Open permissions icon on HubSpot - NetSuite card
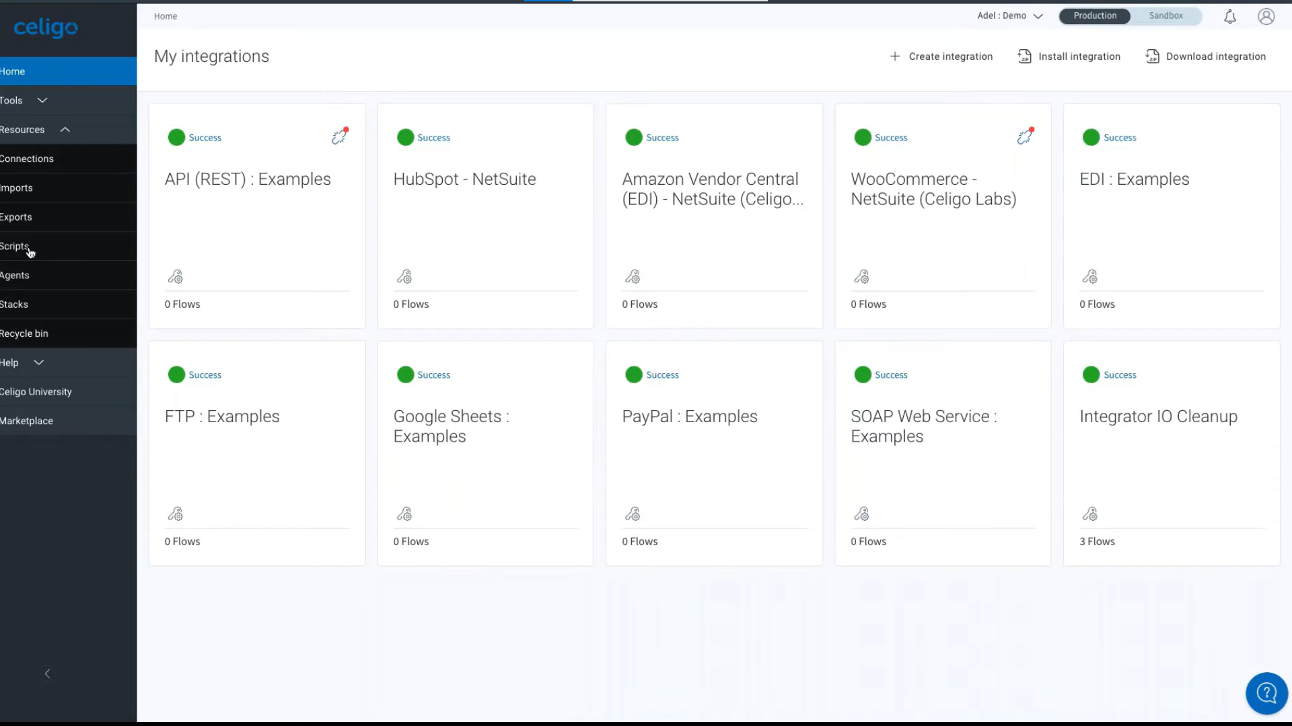 (x=404, y=276)
